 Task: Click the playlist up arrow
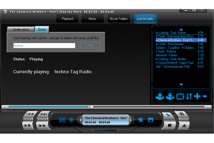coord(181,29)
